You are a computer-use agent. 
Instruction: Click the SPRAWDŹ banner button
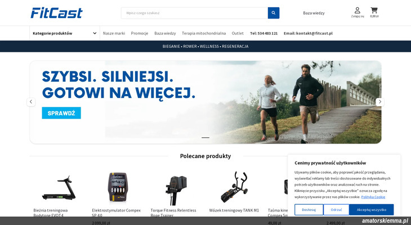[61, 113]
